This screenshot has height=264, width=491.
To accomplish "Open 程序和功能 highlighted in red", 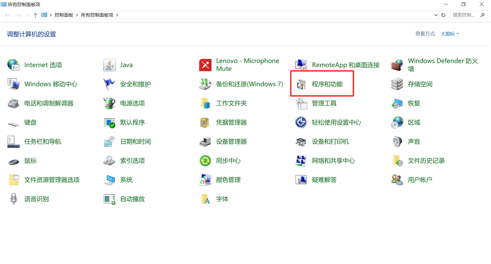I will 327,84.
